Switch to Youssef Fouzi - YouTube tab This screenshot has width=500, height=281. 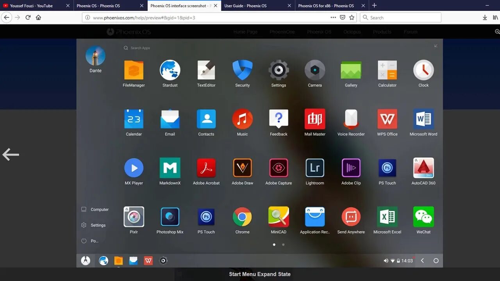tap(32, 6)
